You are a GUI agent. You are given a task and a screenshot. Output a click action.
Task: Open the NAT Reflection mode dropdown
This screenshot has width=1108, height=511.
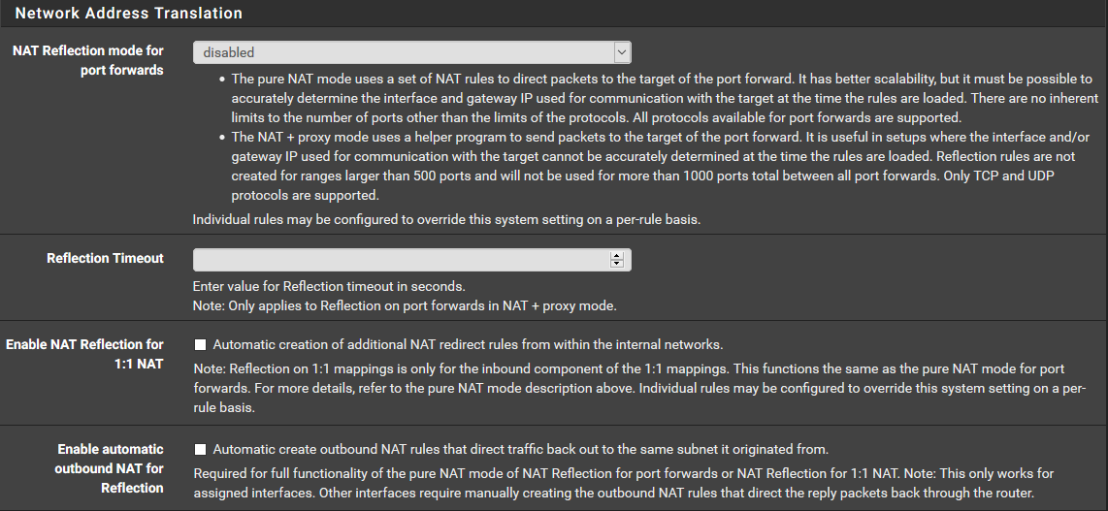(411, 52)
